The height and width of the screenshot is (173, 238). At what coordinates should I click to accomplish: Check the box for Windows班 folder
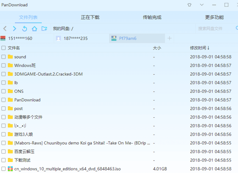click(4, 65)
